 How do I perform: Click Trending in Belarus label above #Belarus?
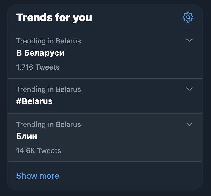point(49,89)
